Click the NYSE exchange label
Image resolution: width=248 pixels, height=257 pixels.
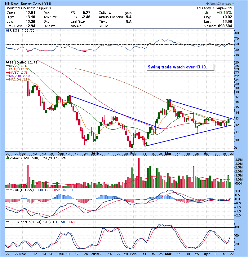tap(46, 4)
